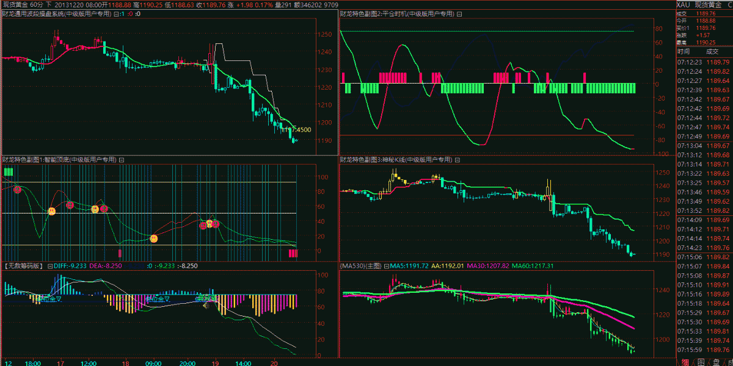Click the 1197.4500 price marker on chart

(296, 129)
